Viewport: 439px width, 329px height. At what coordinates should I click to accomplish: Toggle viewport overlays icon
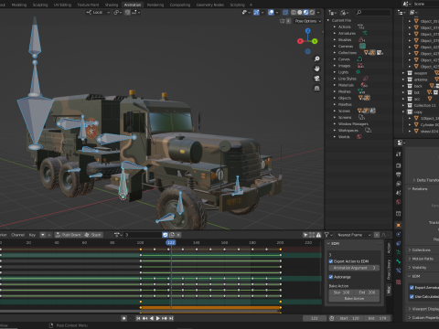click(x=271, y=13)
